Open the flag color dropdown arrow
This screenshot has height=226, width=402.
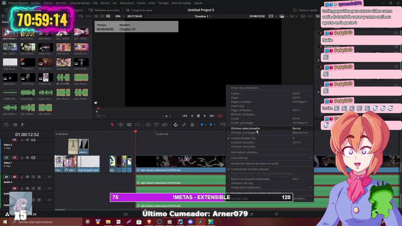click(206, 125)
